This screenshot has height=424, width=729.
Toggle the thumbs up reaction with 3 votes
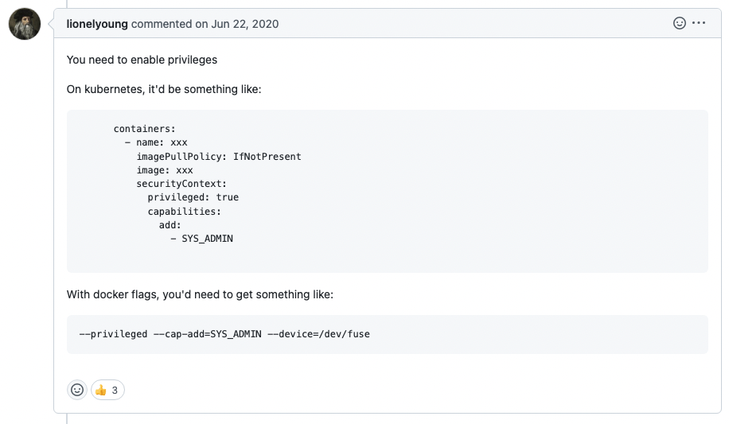[x=107, y=390]
